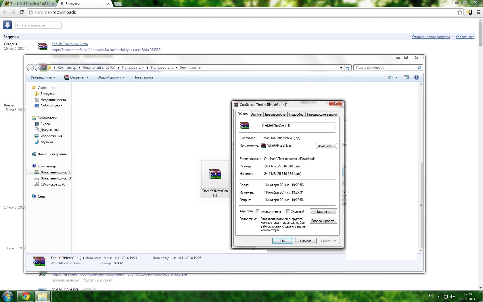The width and height of the screenshot is (483, 302).
Task: Click the volume speaker icon in the tray
Action: [453, 296]
